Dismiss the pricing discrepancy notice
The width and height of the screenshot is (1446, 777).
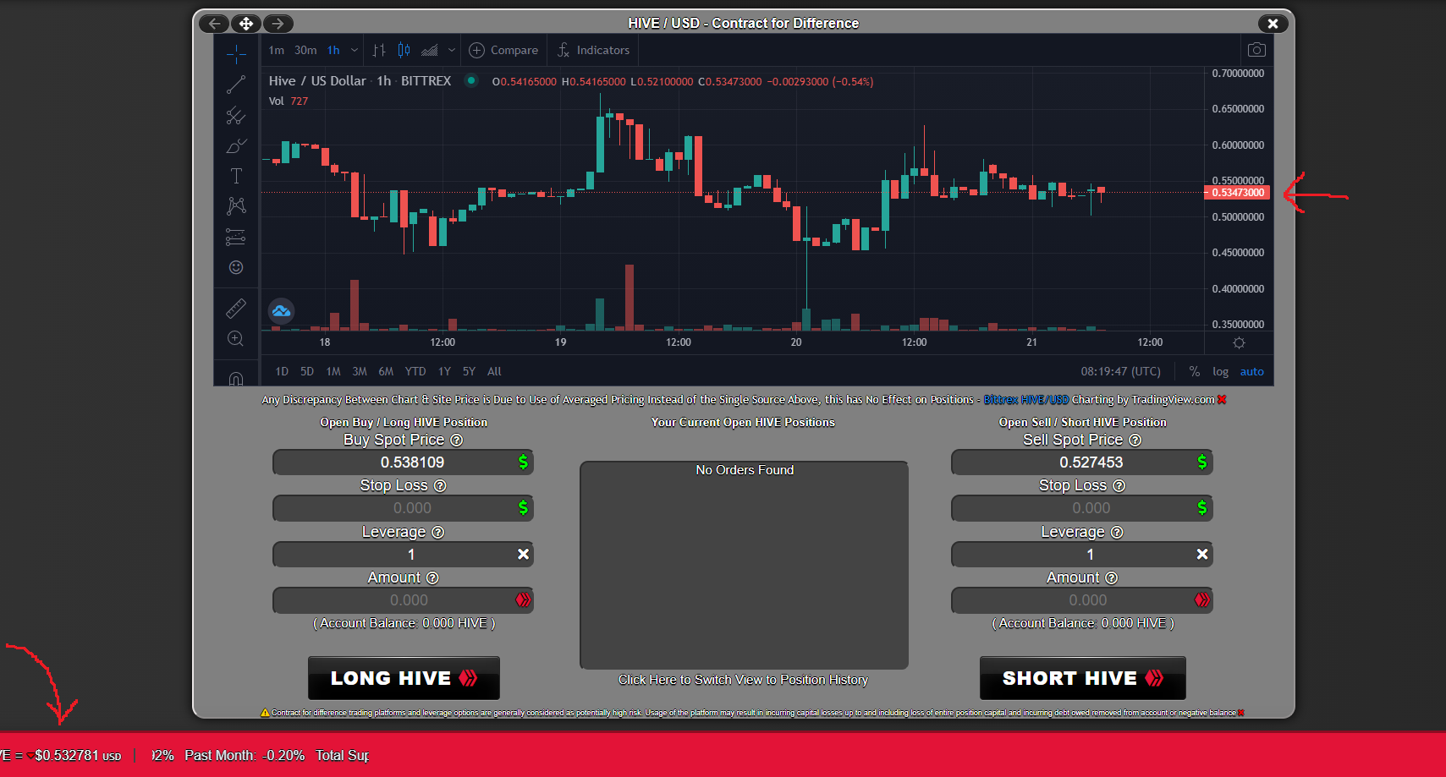click(1222, 399)
